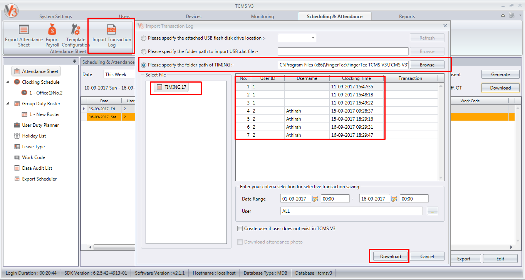This screenshot has width=525, height=280.
Task: Cancel the Import Transaction Log dialog
Action: click(427, 257)
